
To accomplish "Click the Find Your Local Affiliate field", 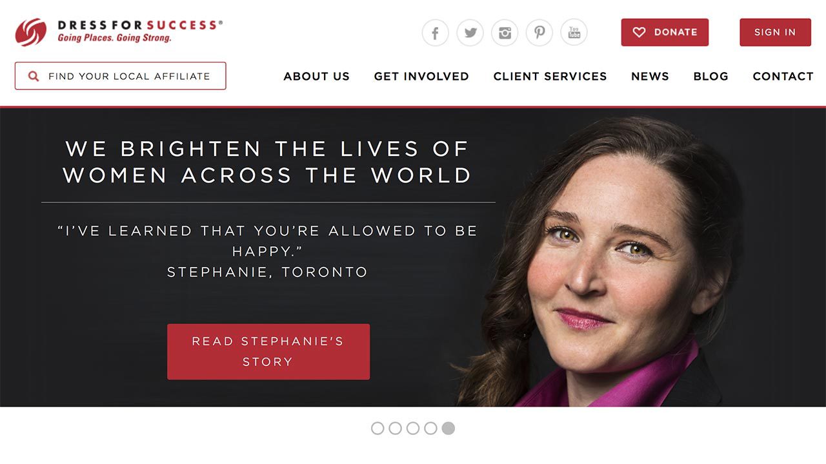I will click(x=121, y=76).
